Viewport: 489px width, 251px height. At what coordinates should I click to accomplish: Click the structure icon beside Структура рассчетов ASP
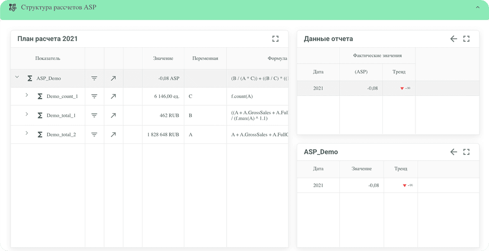[x=13, y=8]
